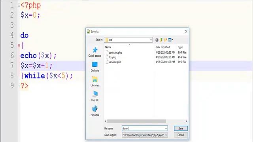Open the Save in folder dropdown

[128, 40]
